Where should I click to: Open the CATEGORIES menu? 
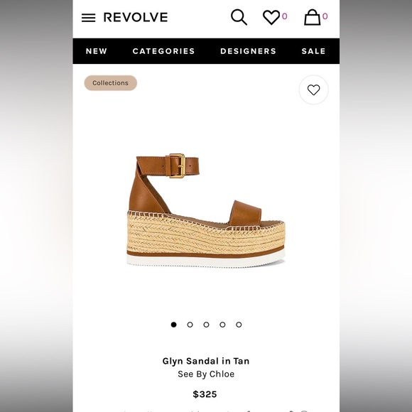pyautogui.click(x=163, y=51)
